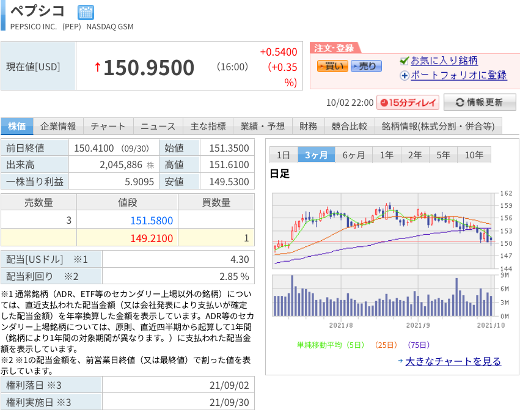This screenshot has height=412, width=520.
Task: Open the チャート tab
Action: point(108,126)
